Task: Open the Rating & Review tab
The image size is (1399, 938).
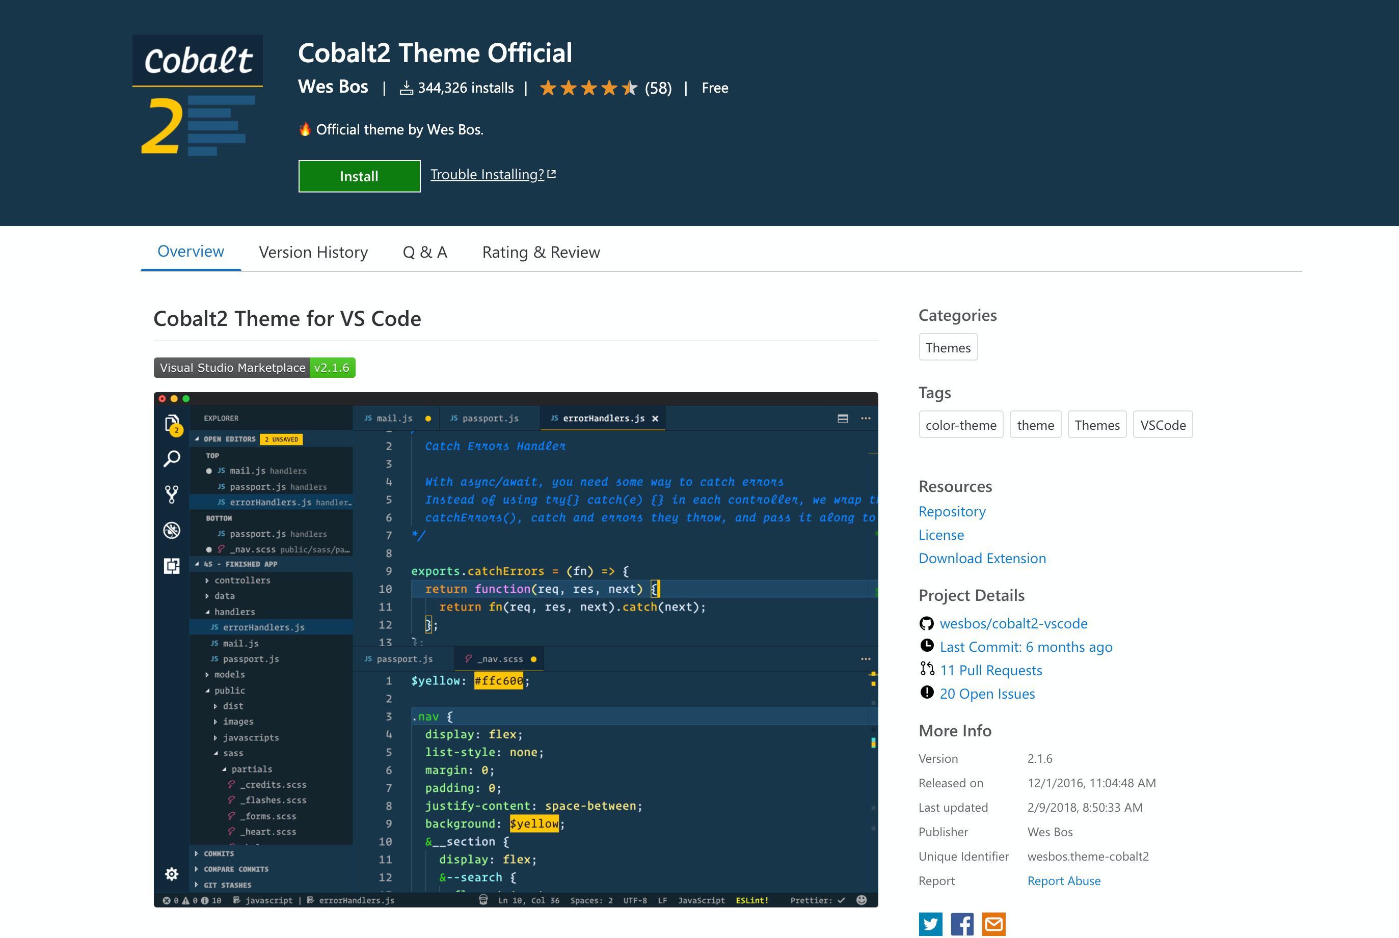Action: 541,252
